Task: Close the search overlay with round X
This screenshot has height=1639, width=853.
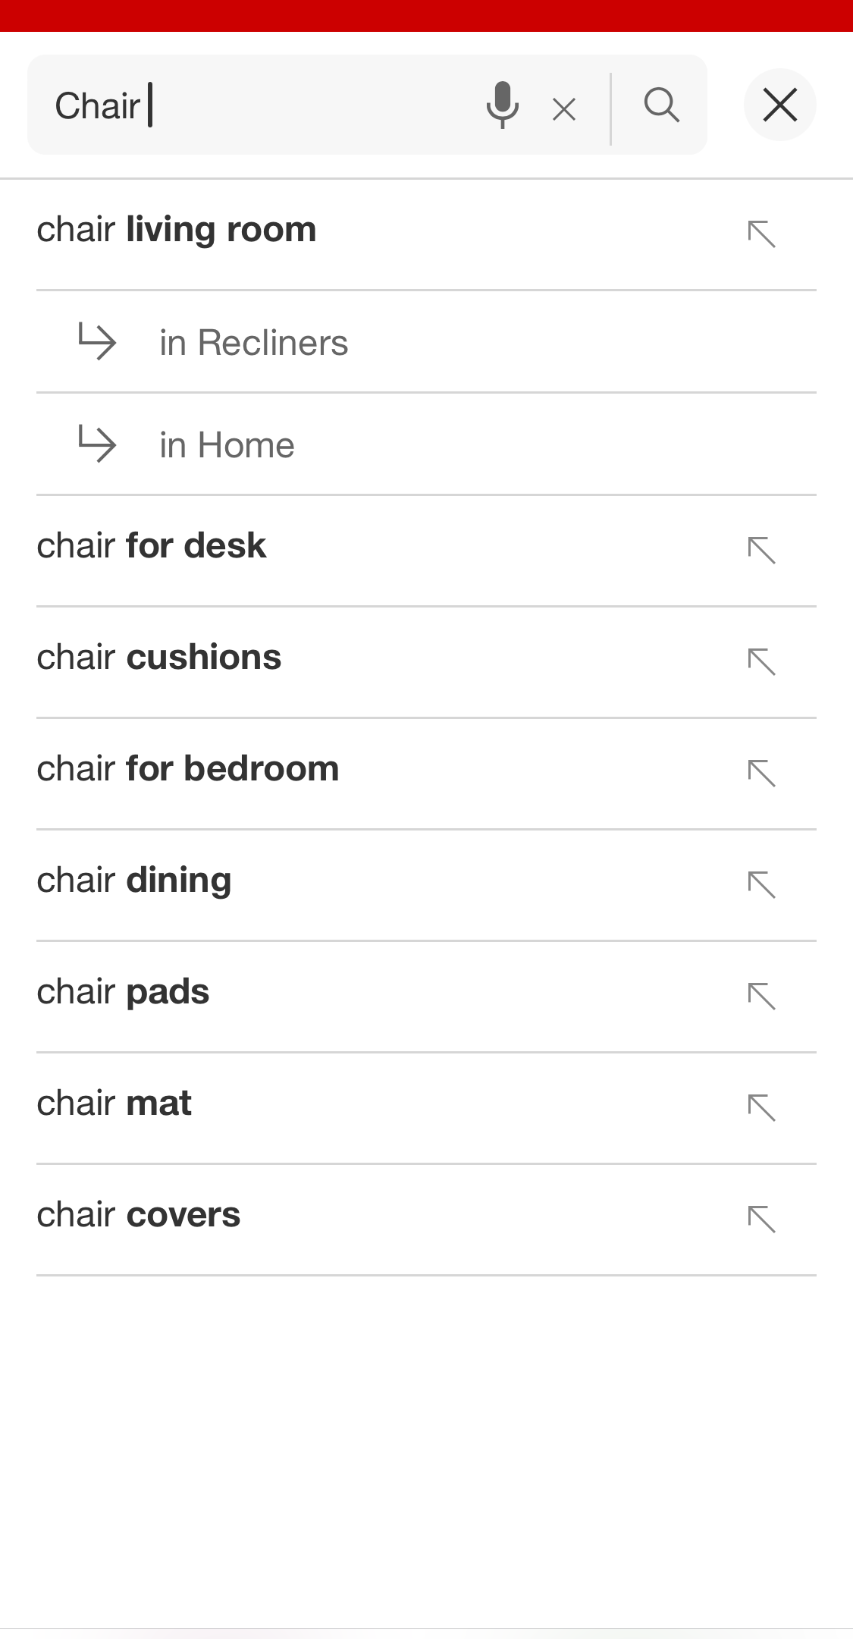Action: pyautogui.click(x=779, y=105)
